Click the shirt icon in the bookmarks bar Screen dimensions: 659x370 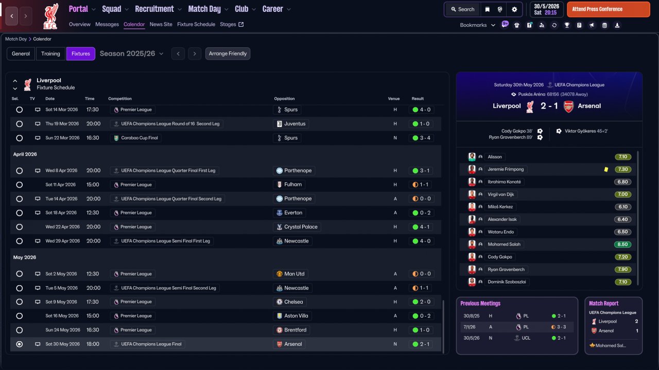click(x=517, y=25)
